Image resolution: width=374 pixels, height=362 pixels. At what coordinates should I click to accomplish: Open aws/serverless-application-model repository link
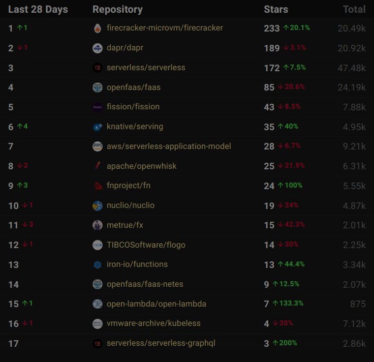point(169,146)
